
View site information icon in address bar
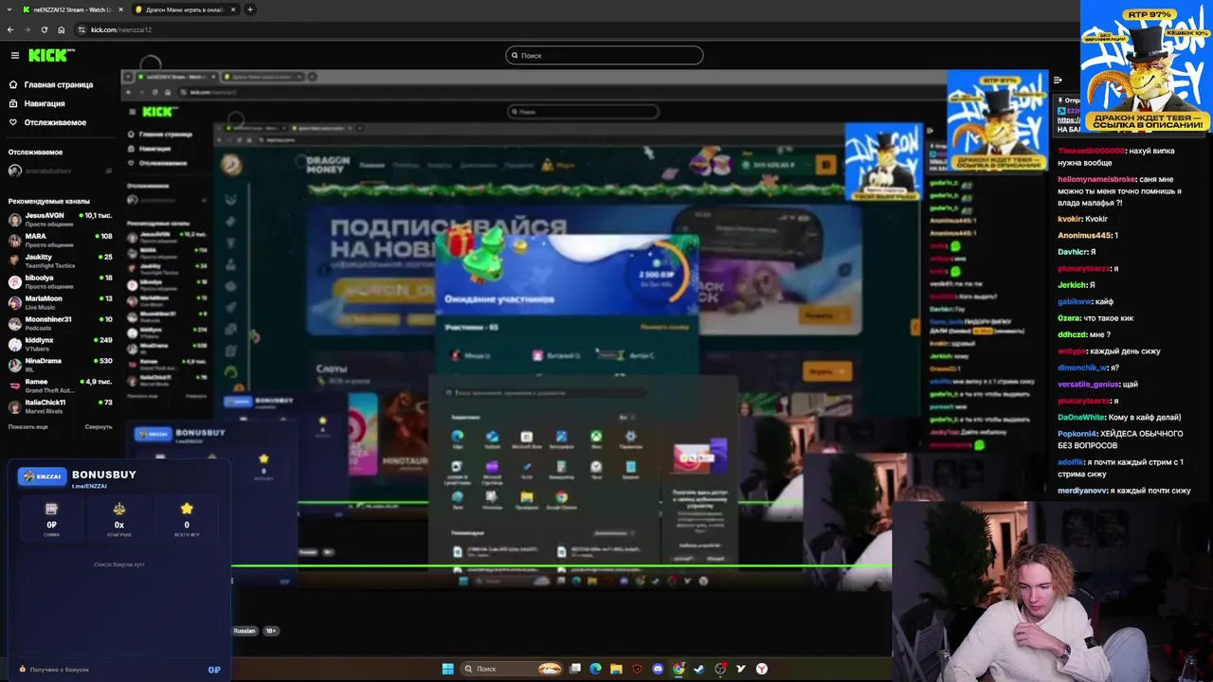(x=81, y=29)
